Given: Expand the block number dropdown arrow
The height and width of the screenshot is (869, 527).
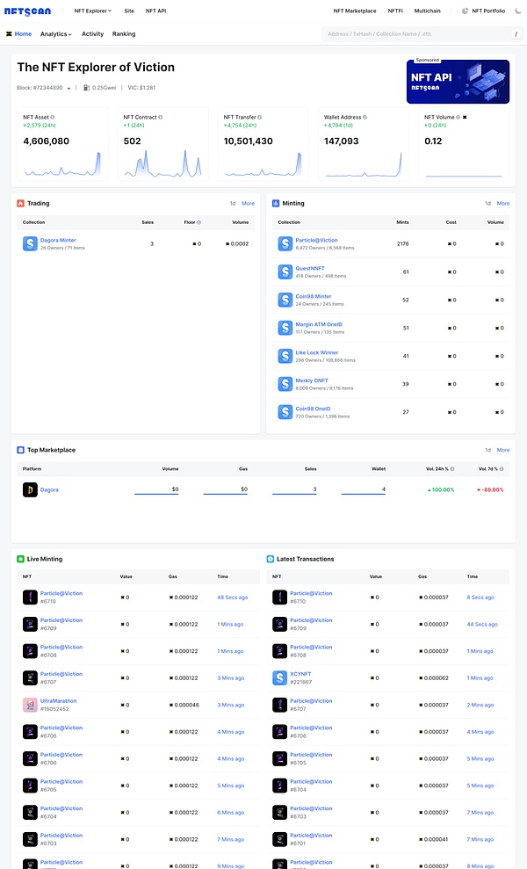Looking at the screenshot, I should [69, 88].
